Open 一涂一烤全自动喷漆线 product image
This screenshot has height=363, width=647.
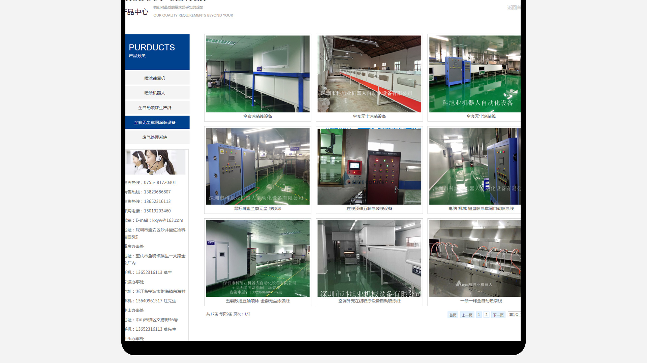[475, 258]
